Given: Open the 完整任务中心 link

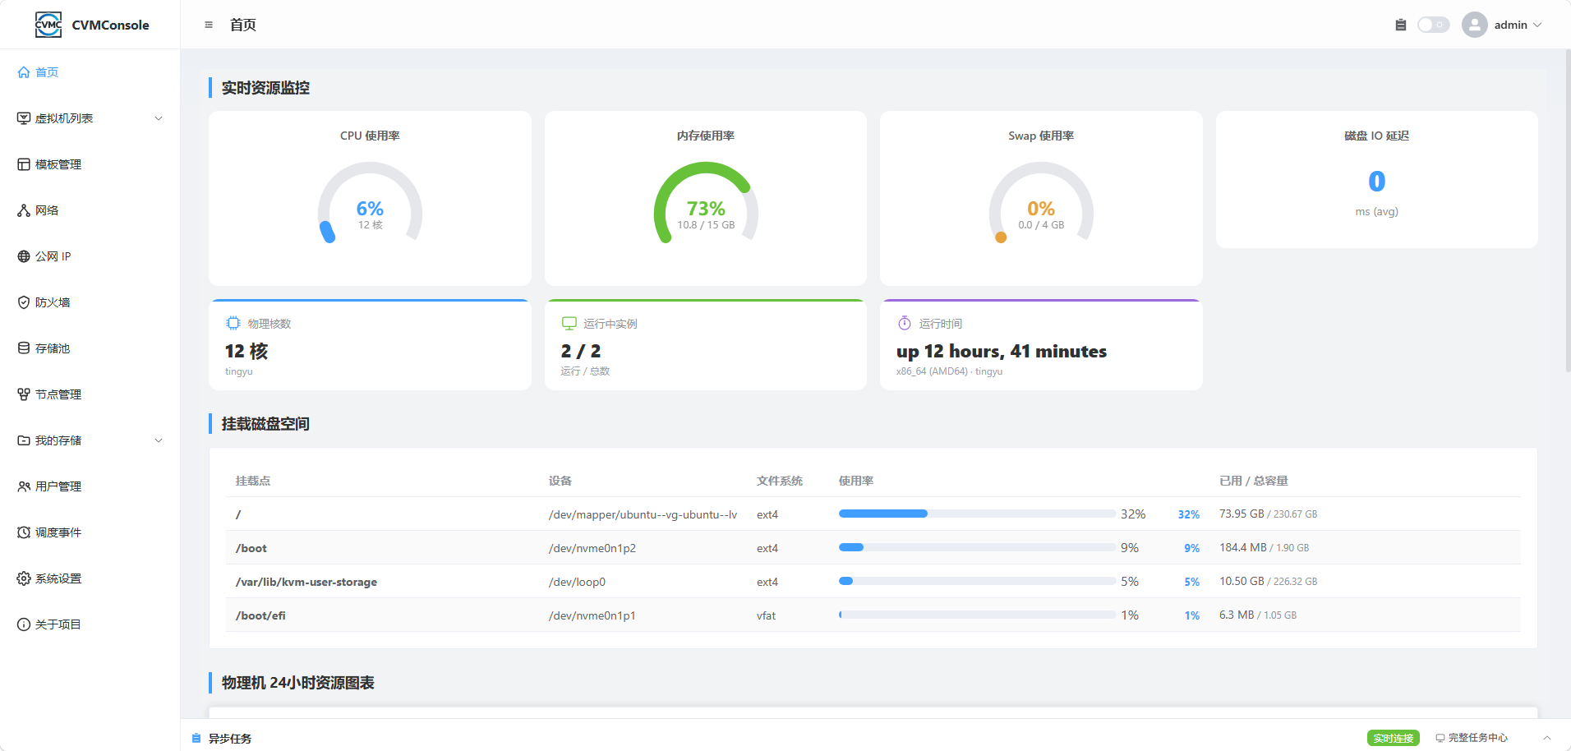Looking at the screenshot, I should [x=1472, y=738].
